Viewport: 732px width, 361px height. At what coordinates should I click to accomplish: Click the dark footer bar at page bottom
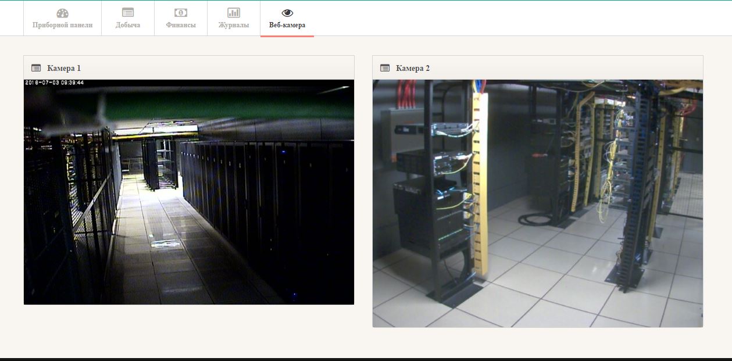click(366, 359)
